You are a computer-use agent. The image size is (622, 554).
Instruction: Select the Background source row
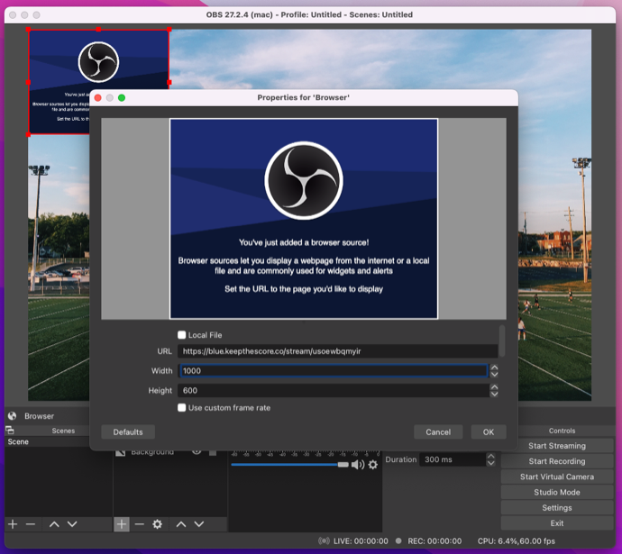click(x=169, y=452)
